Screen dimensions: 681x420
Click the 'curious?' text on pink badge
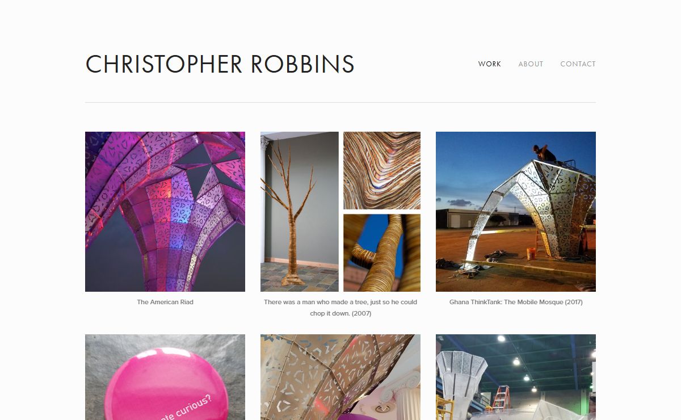190,408
